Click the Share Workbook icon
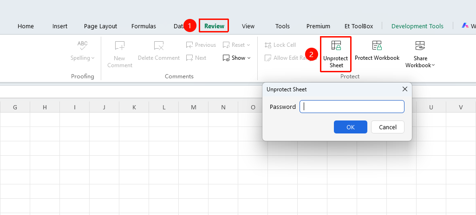Screen dimensions: 476x215 [420, 45]
